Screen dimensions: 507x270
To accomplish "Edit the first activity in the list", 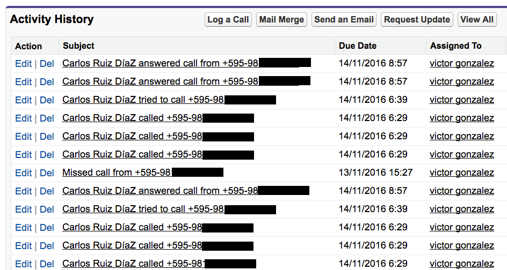I will tap(23, 63).
